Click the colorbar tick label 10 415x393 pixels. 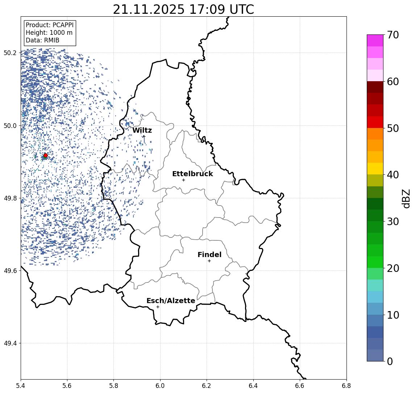tap(393, 315)
